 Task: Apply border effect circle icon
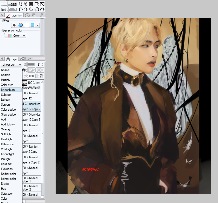click(14, 25)
